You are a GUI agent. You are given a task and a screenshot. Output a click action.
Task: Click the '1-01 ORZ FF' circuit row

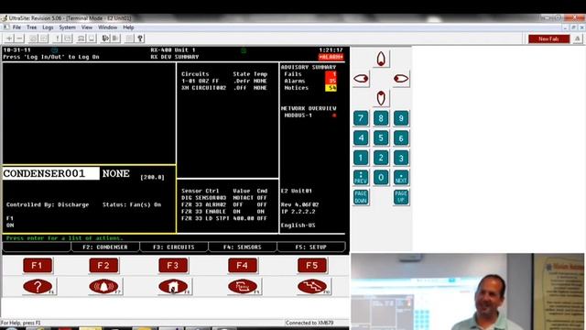tap(224, 81)
